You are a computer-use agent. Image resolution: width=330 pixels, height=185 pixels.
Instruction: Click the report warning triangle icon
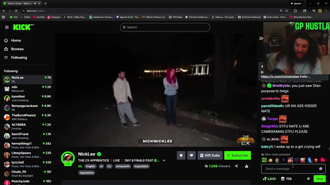point(246,166)
